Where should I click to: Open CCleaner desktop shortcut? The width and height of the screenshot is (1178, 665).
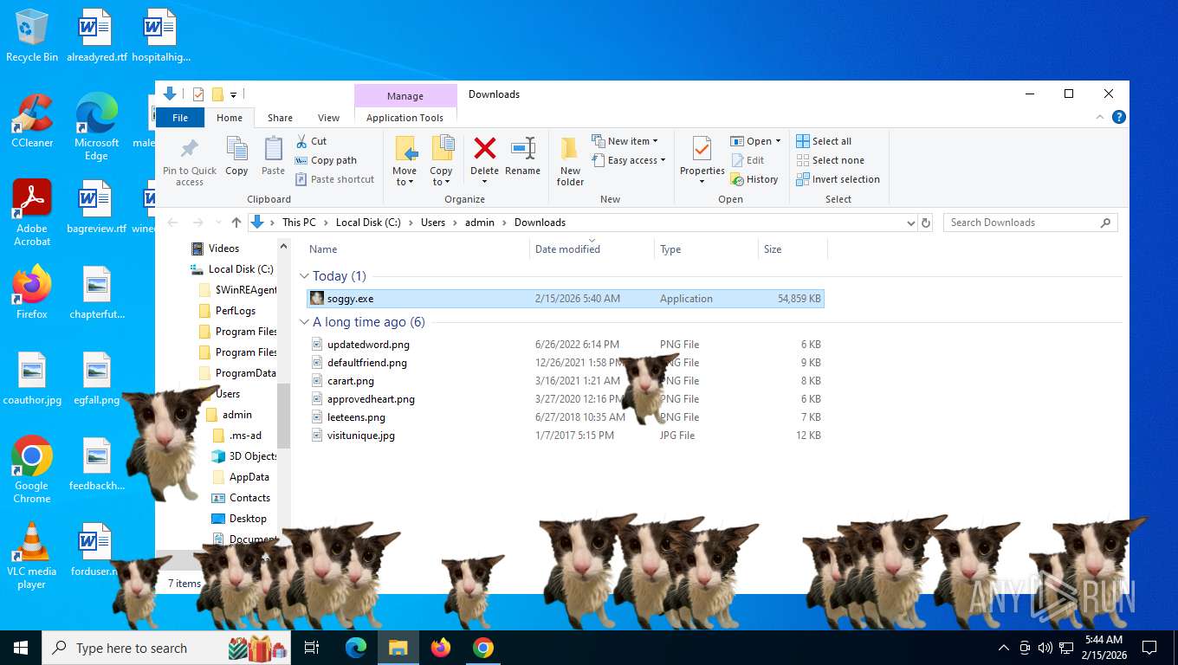click(32, 120)
